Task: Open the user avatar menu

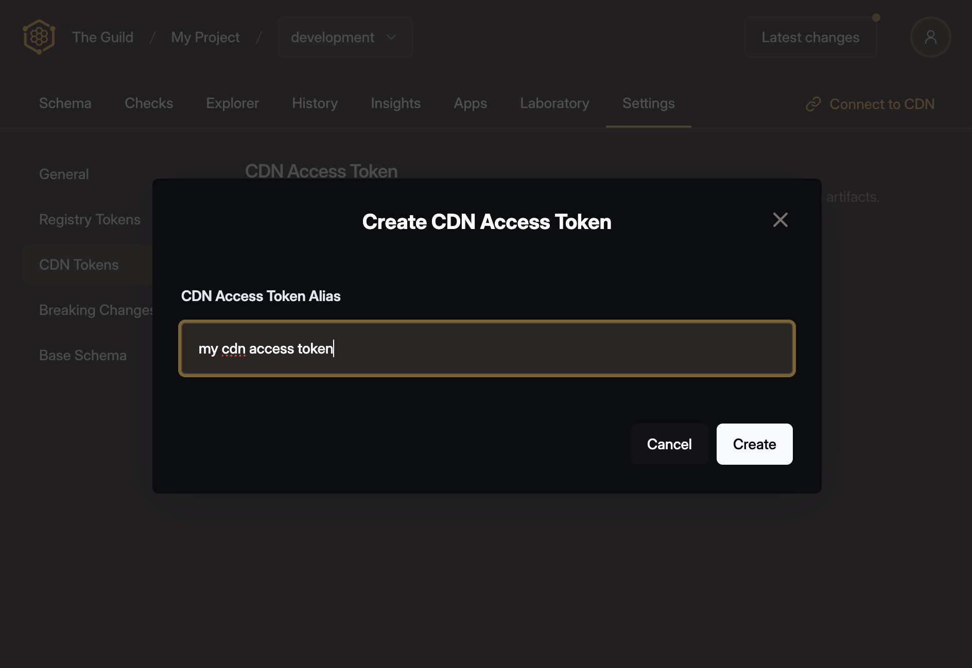Action: point(930,37)
